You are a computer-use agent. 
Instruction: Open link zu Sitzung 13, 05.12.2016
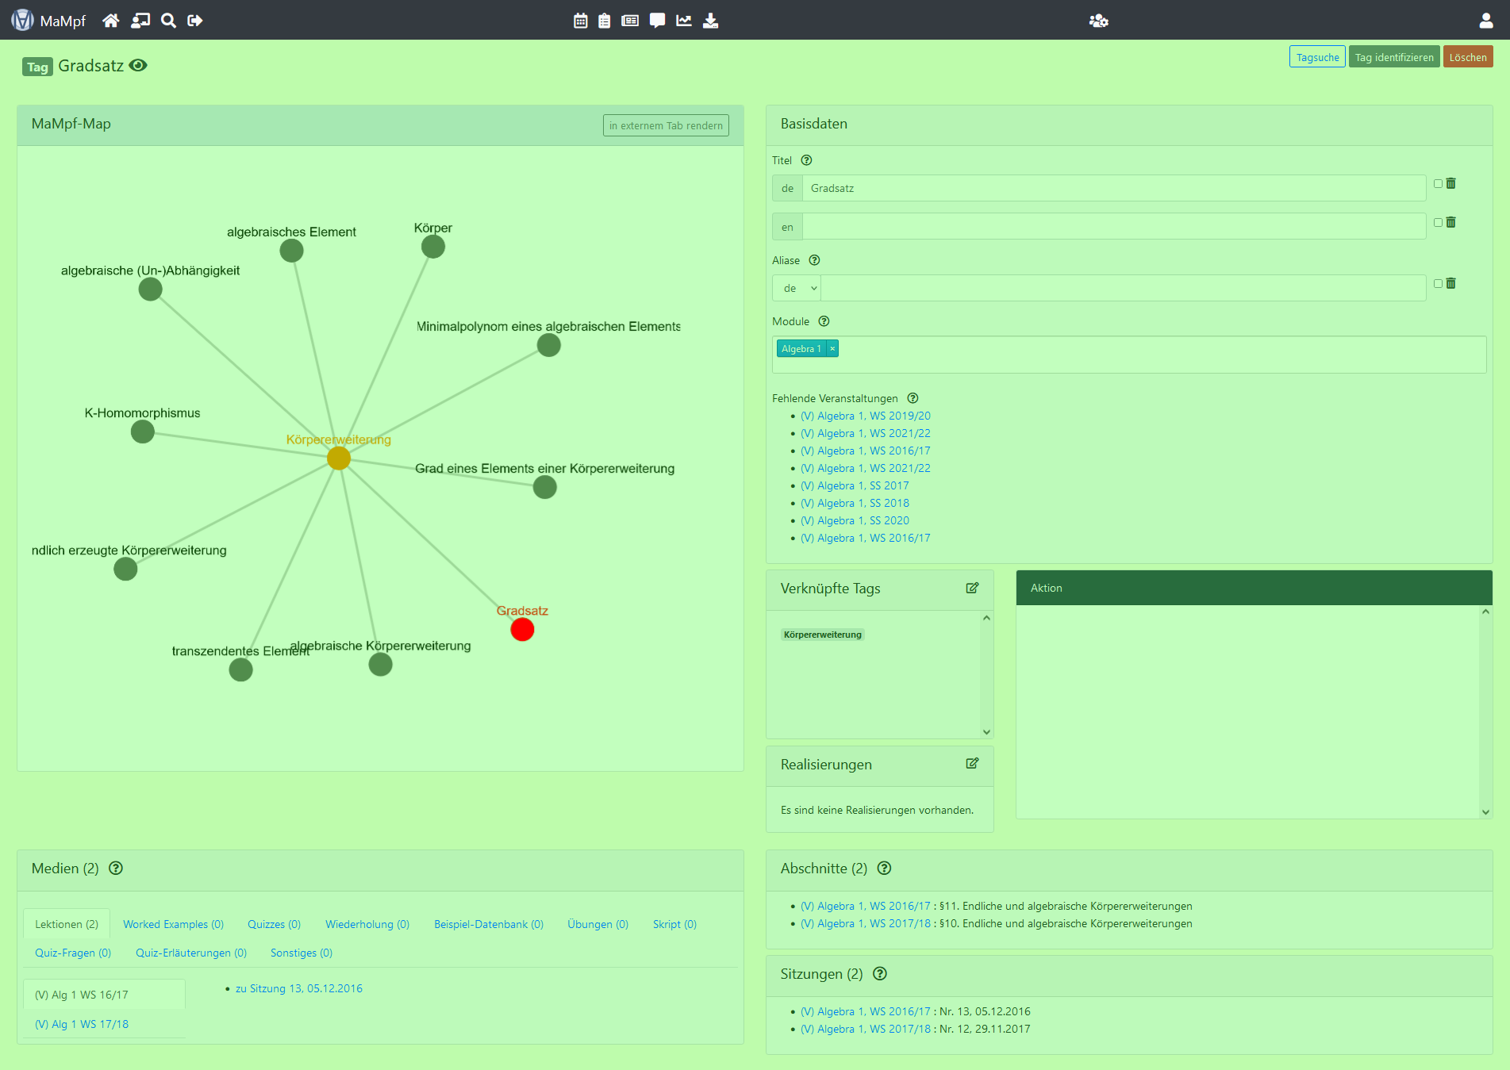298,989
